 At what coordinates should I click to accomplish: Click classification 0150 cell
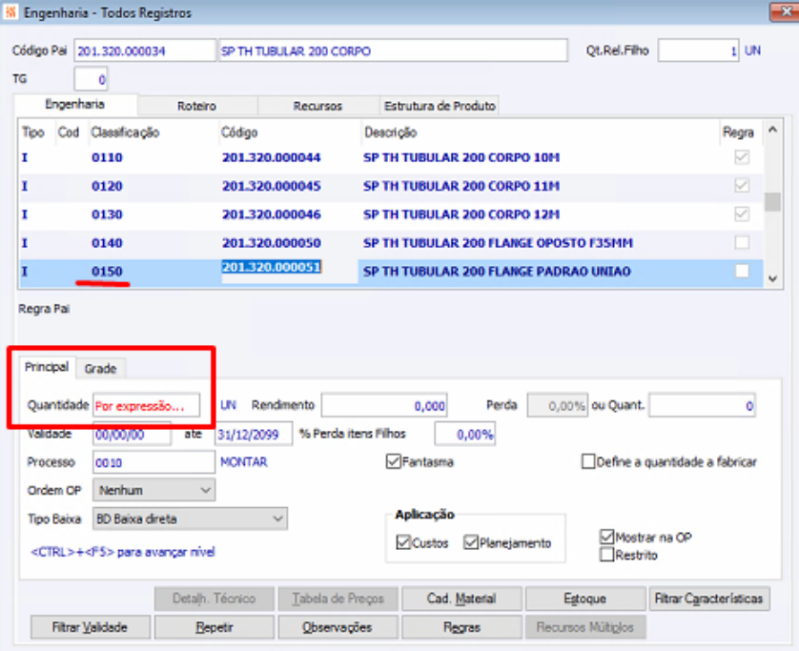[x=107, y=272]
